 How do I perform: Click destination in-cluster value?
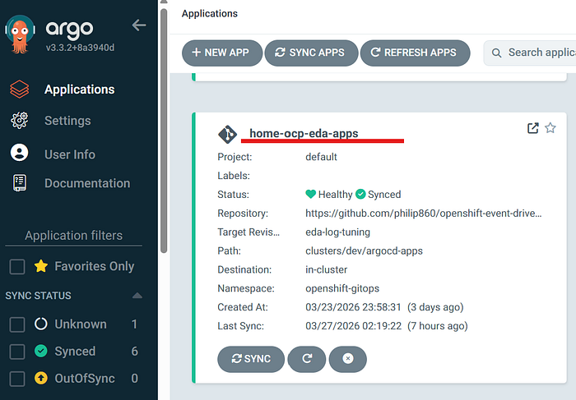pyautogui.click(x=326, y=269)
